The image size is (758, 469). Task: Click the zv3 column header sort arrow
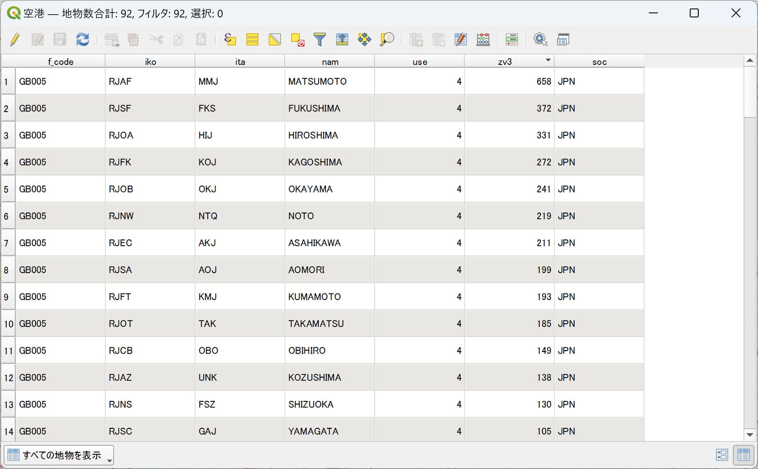(x=548, y=60)
